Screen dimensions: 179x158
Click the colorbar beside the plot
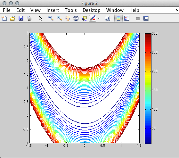148,88
